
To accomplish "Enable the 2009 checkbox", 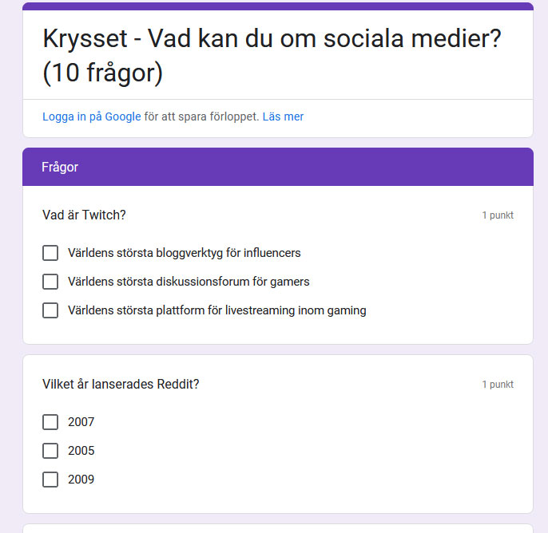I will pyautogui.click(x=50, y=480).
